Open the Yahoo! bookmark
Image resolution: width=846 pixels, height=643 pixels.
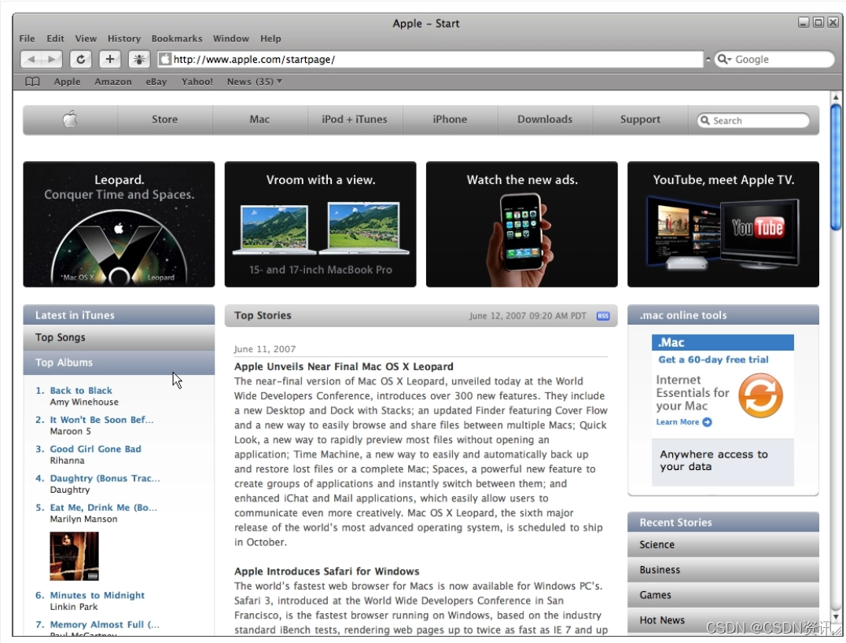[197, 82]
